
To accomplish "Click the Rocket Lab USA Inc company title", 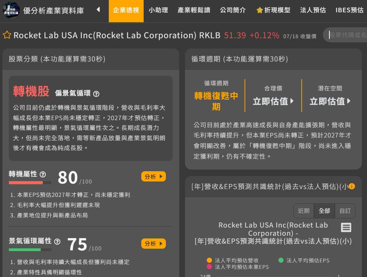I will click(x=117, y=35).
